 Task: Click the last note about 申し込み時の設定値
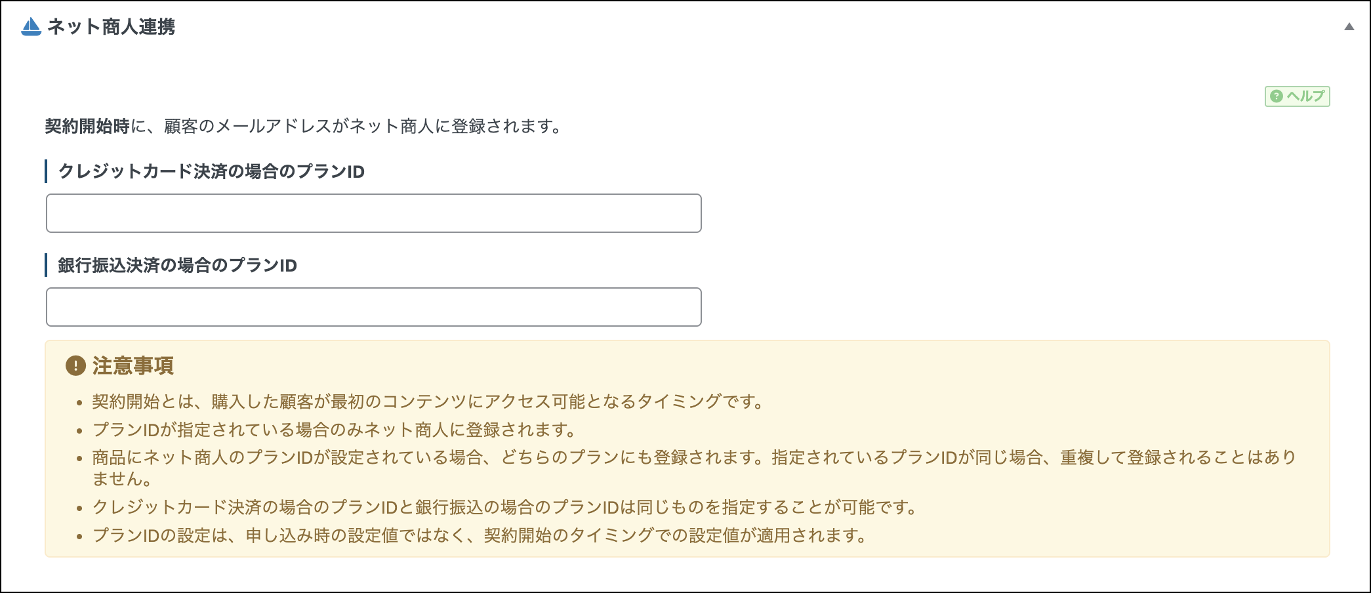coord(480,535)
